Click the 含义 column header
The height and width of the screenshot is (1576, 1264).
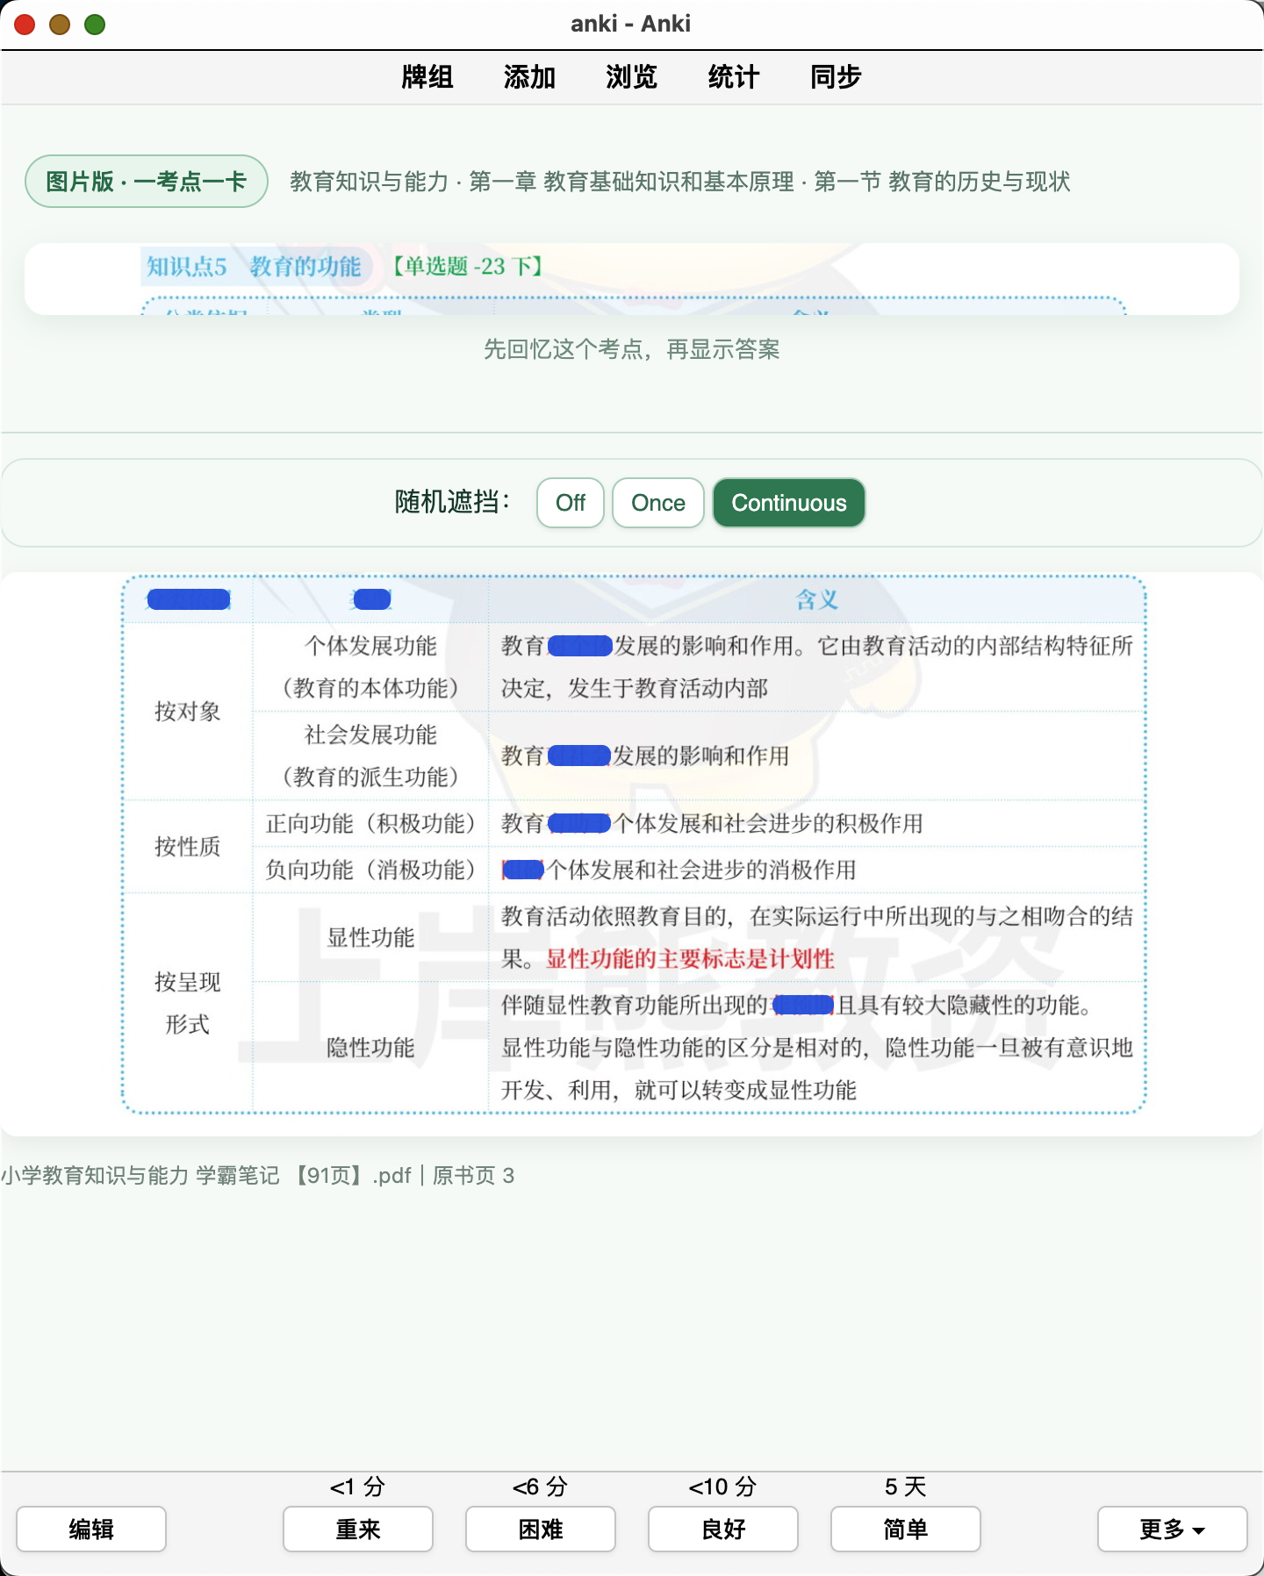(x=817, y=599)
